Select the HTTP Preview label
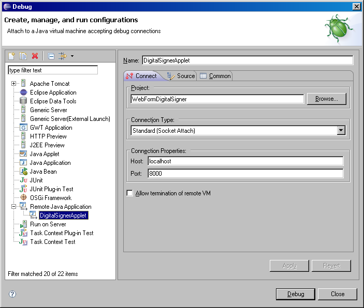Screen dimensions: 364x308 click(x=48, y=136)
